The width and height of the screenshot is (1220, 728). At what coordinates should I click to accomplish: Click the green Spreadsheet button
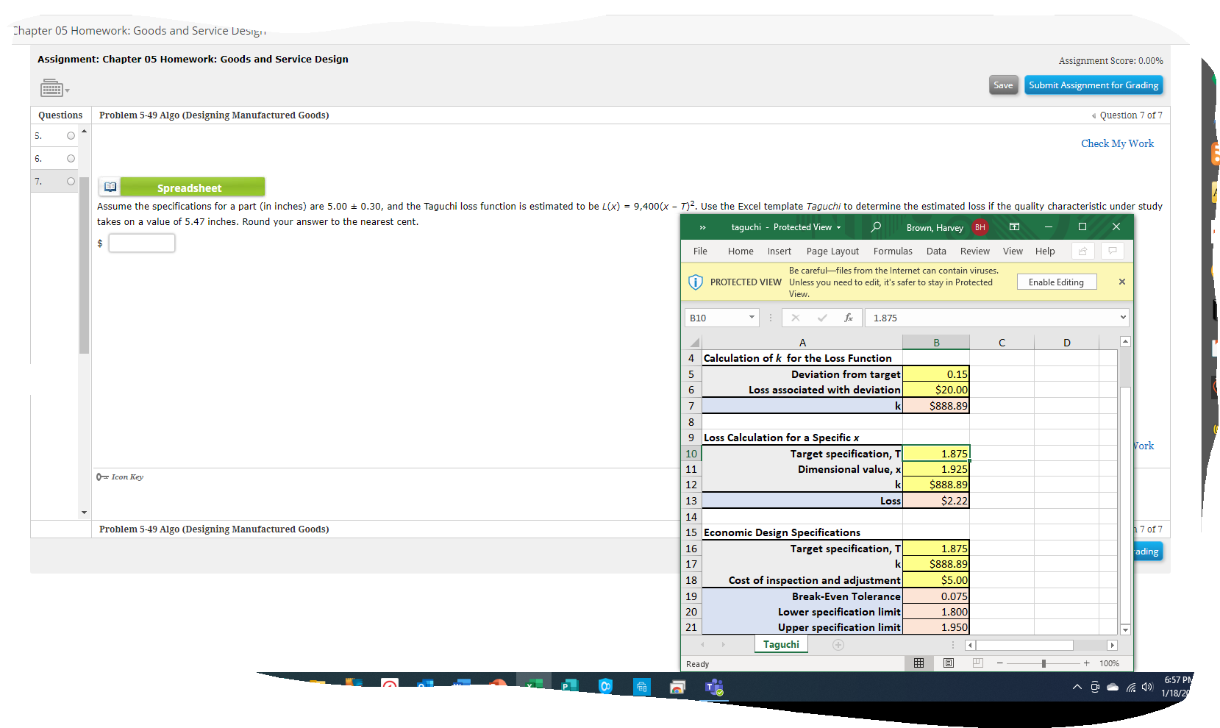(x=192, y=188)
